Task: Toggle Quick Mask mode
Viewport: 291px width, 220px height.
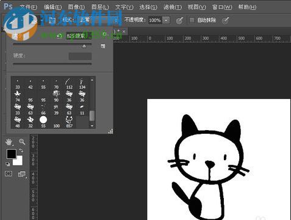Action: pos(9,174)
